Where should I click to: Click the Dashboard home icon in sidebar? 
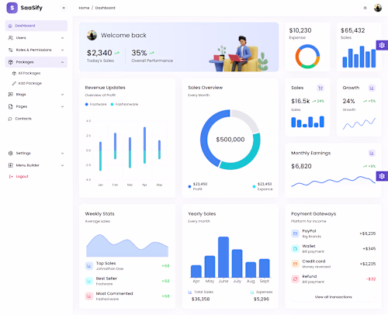10,26
